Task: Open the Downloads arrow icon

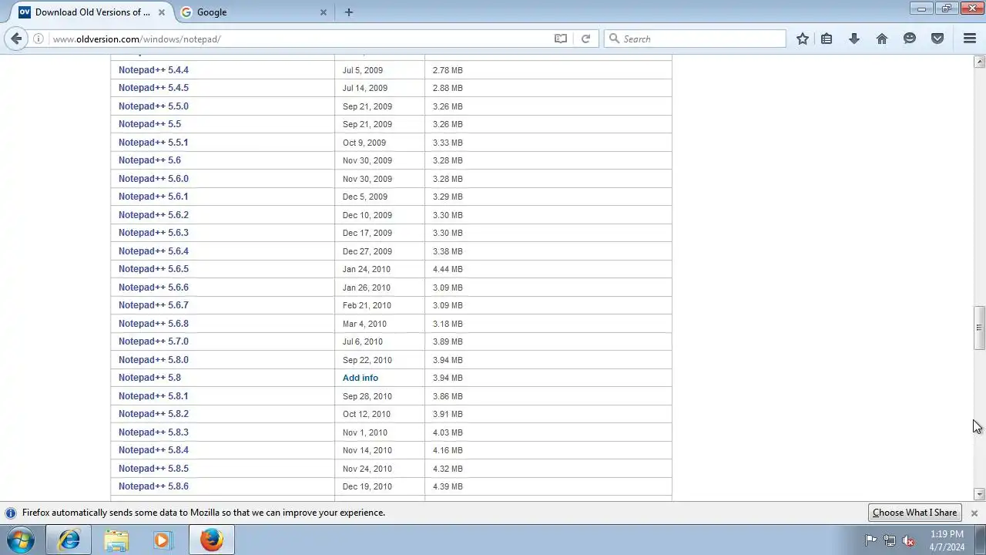Action: tap(854, 39)
